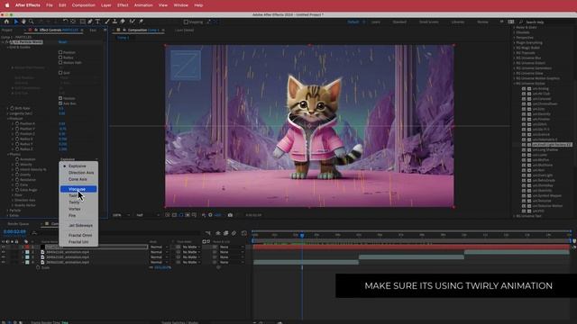Click the timeline playhead marker
The width and height of the screenshot is (577, 324).
(x=302, y=235)
